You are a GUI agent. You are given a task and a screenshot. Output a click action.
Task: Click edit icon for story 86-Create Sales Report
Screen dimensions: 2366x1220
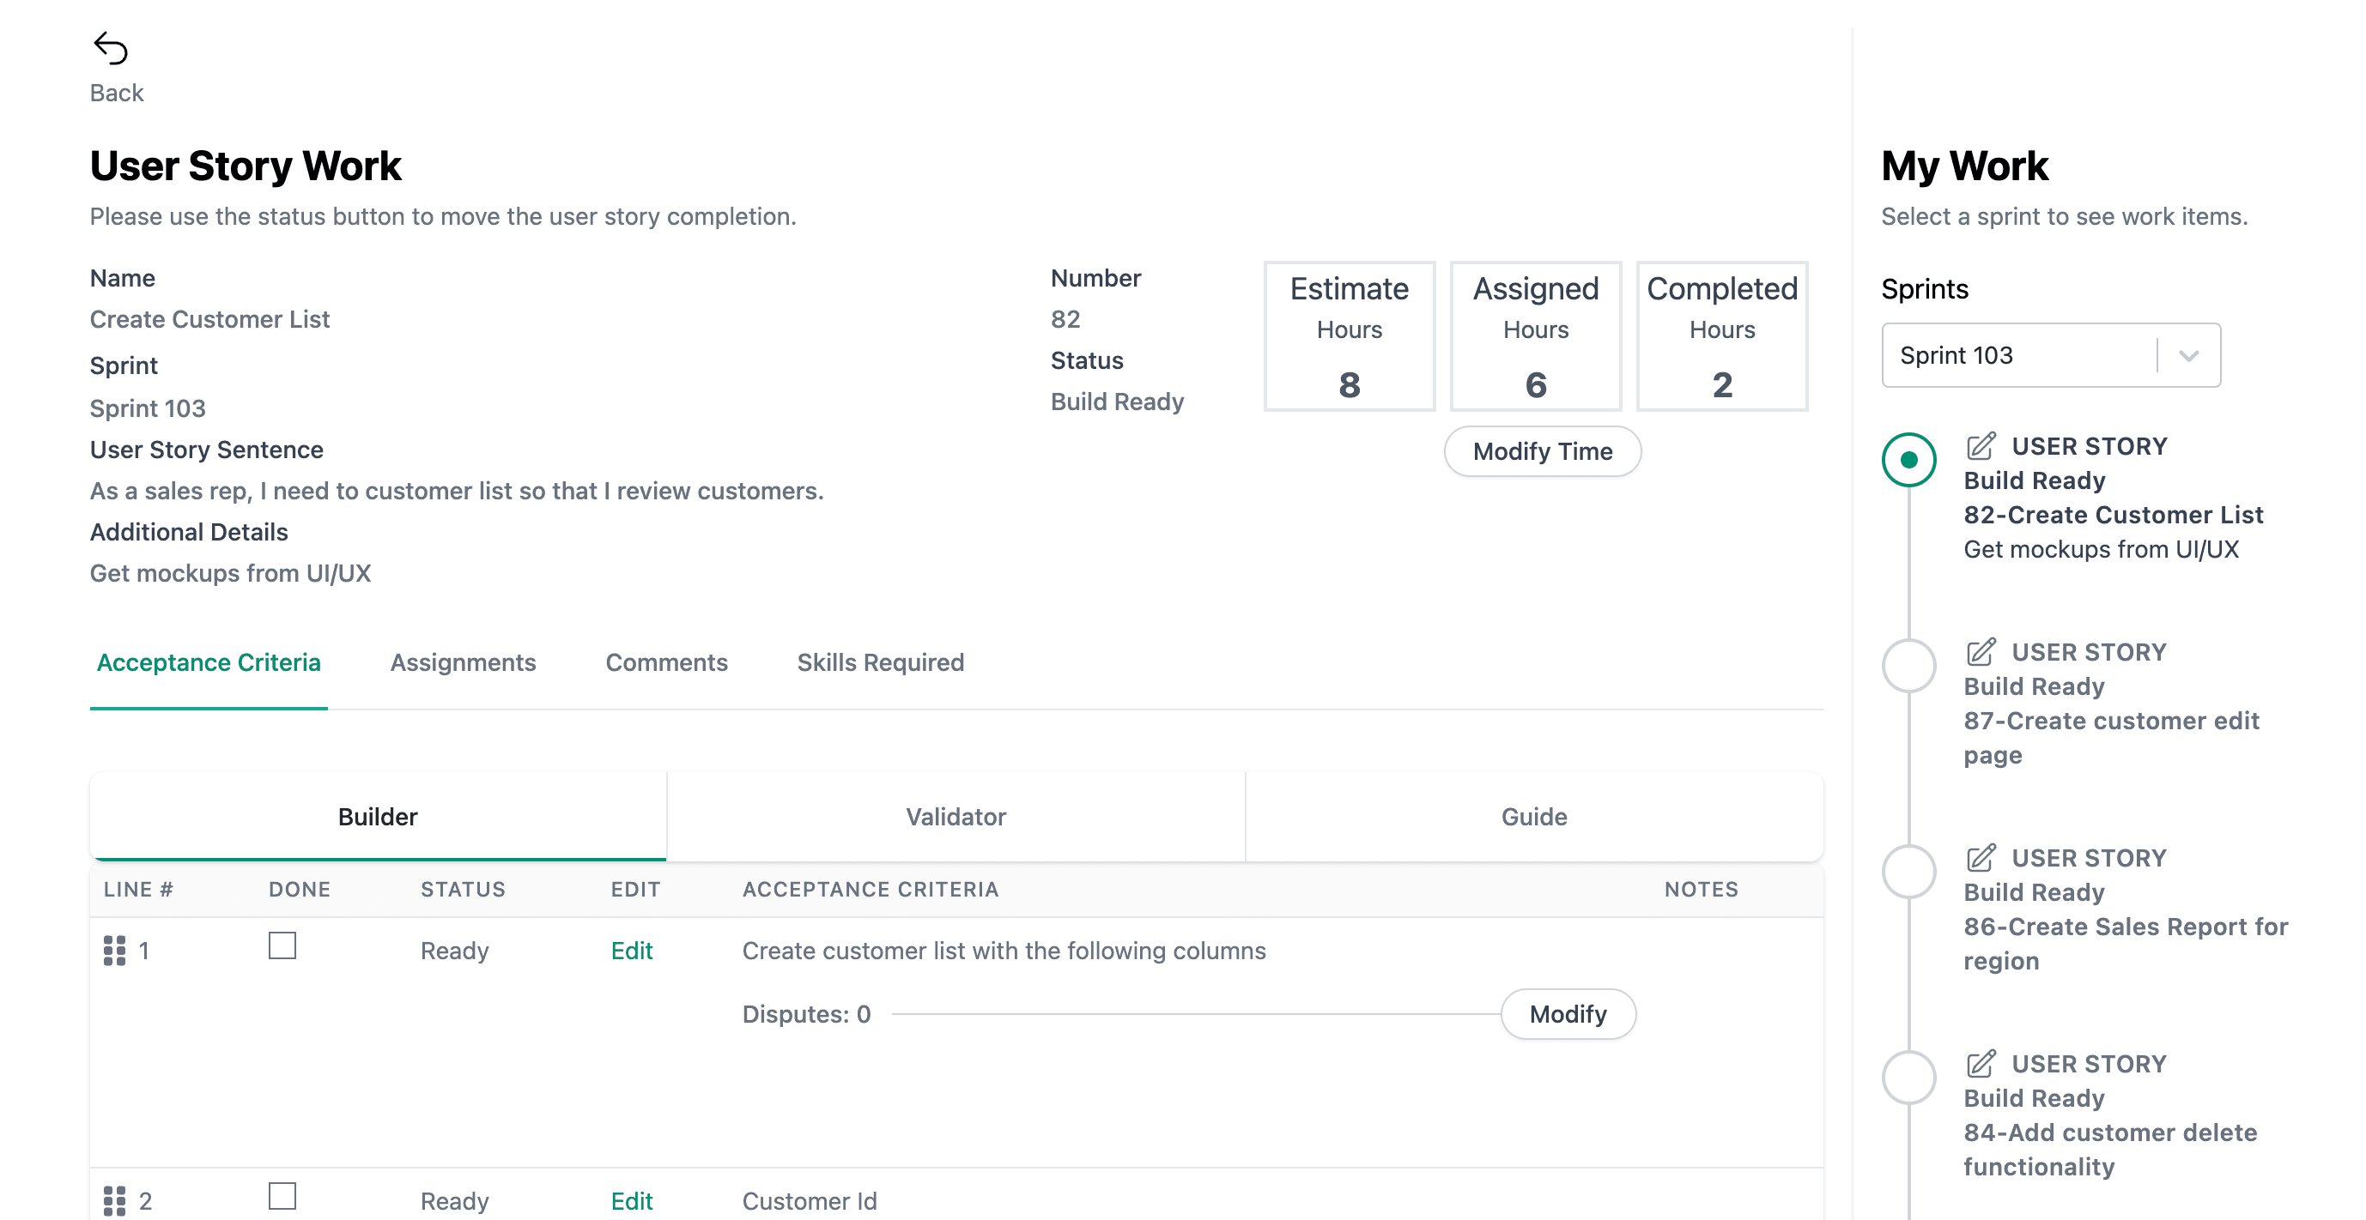coord(1981,857)
